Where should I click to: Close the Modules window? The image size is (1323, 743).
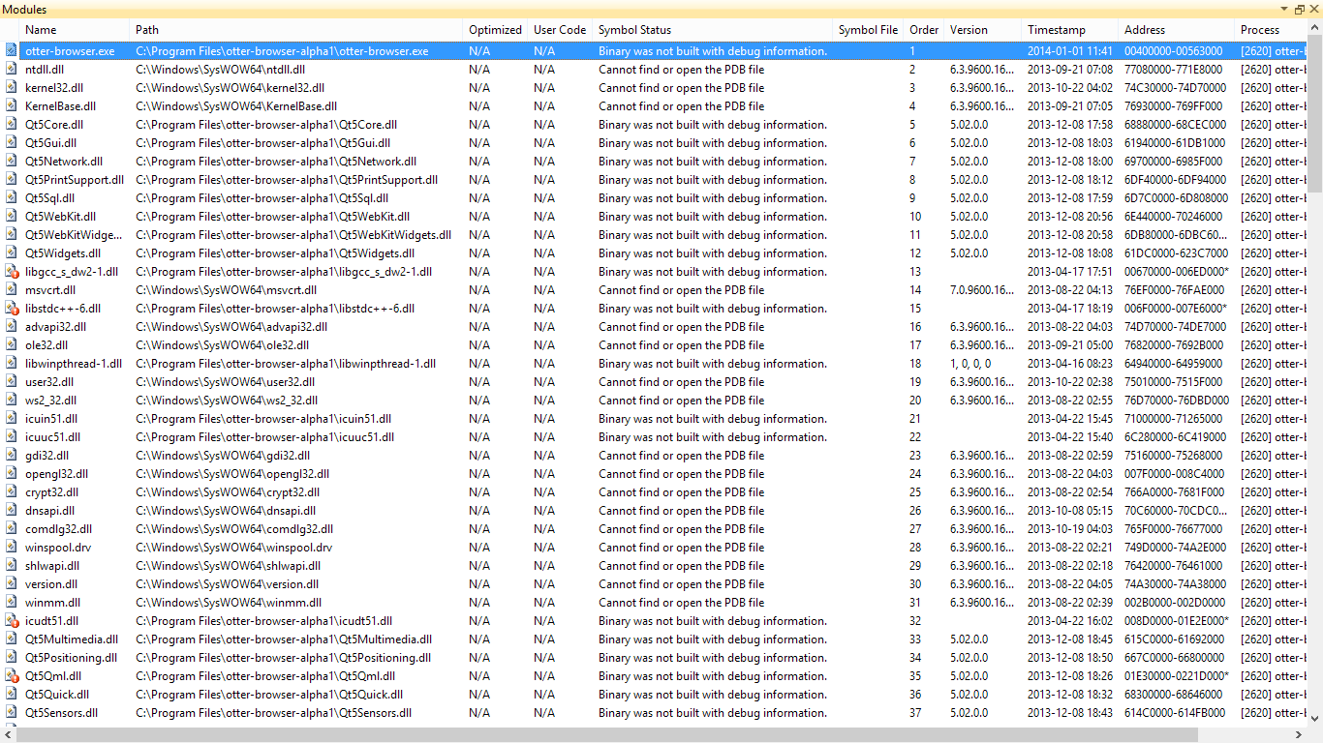point(1313,9)
